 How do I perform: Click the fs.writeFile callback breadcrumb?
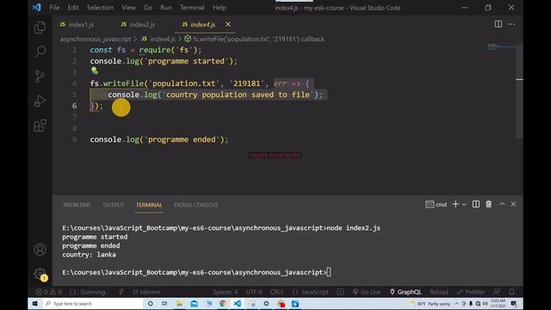(255, 39)
